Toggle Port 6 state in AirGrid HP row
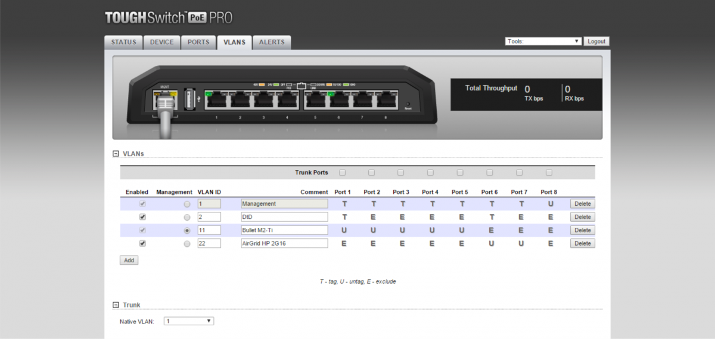The image size is (715, 339). (491, 243)
